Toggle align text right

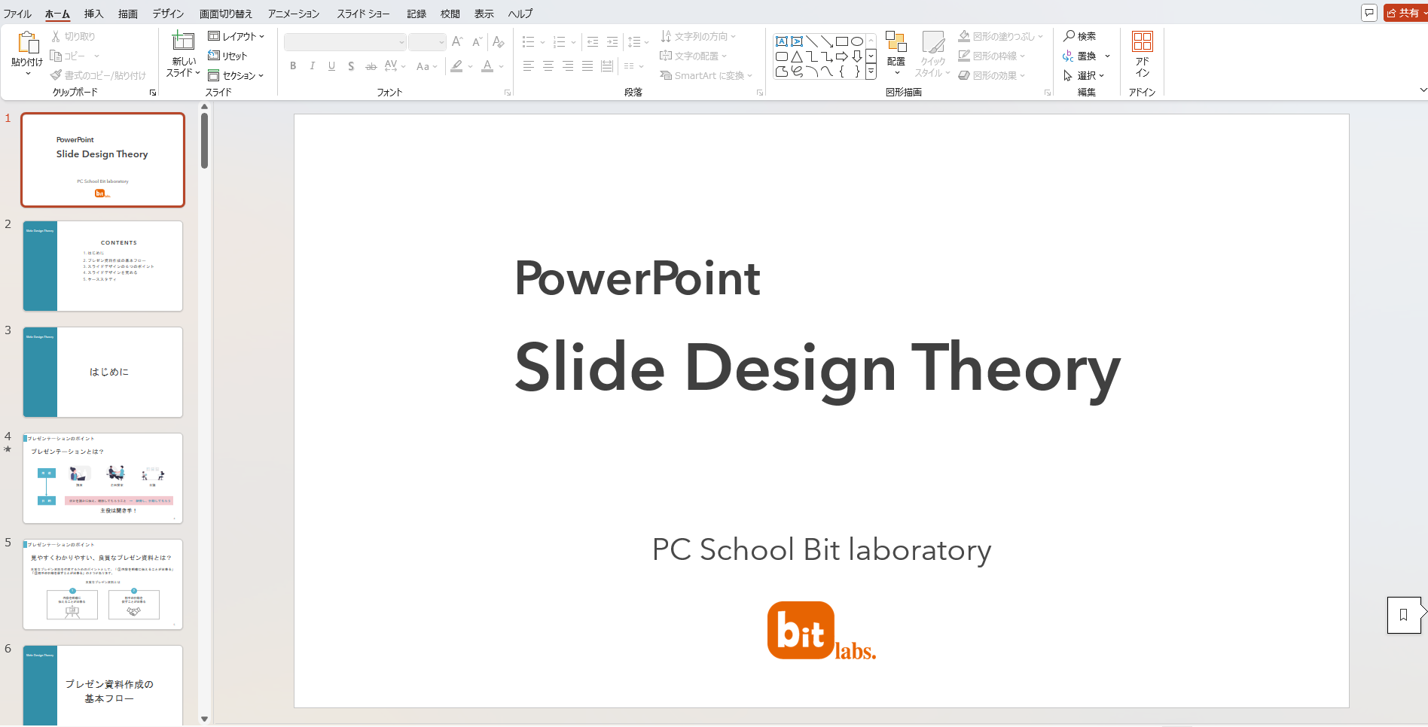(568, 66)
